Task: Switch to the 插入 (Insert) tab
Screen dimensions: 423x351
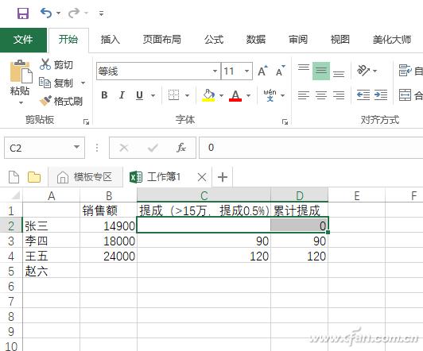Action: click(111, 40)
